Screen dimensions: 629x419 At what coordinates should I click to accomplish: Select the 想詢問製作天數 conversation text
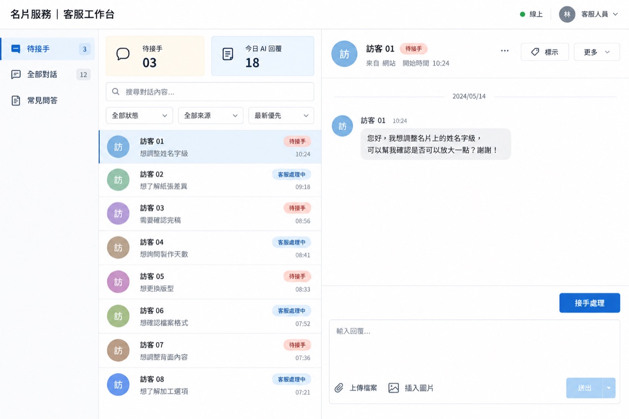(164, 254)
